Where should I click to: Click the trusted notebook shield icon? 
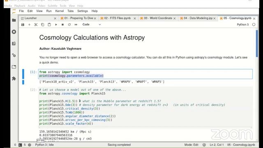204,145
